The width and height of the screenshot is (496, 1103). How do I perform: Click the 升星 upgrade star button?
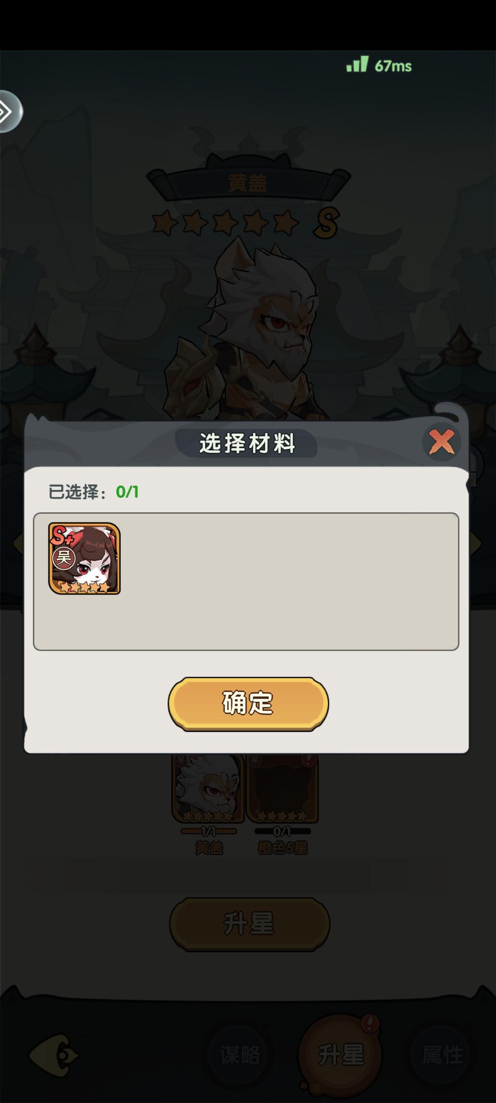250,924
